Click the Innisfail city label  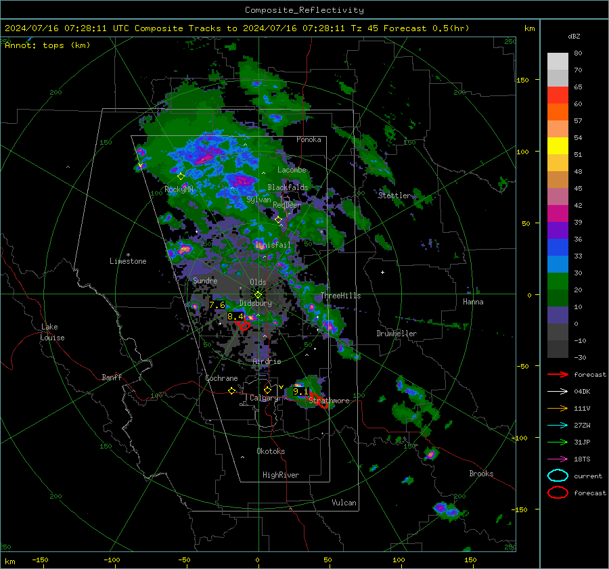pos(273,245)
